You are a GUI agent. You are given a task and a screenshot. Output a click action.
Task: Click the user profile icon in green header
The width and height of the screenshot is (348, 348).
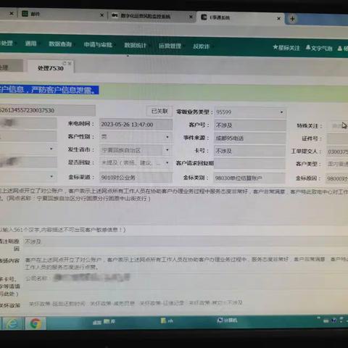340,49
